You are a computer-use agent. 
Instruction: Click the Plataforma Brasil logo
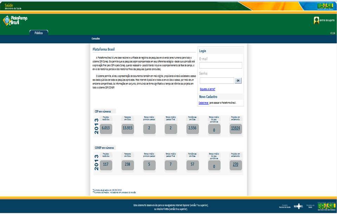click(15, 21)
